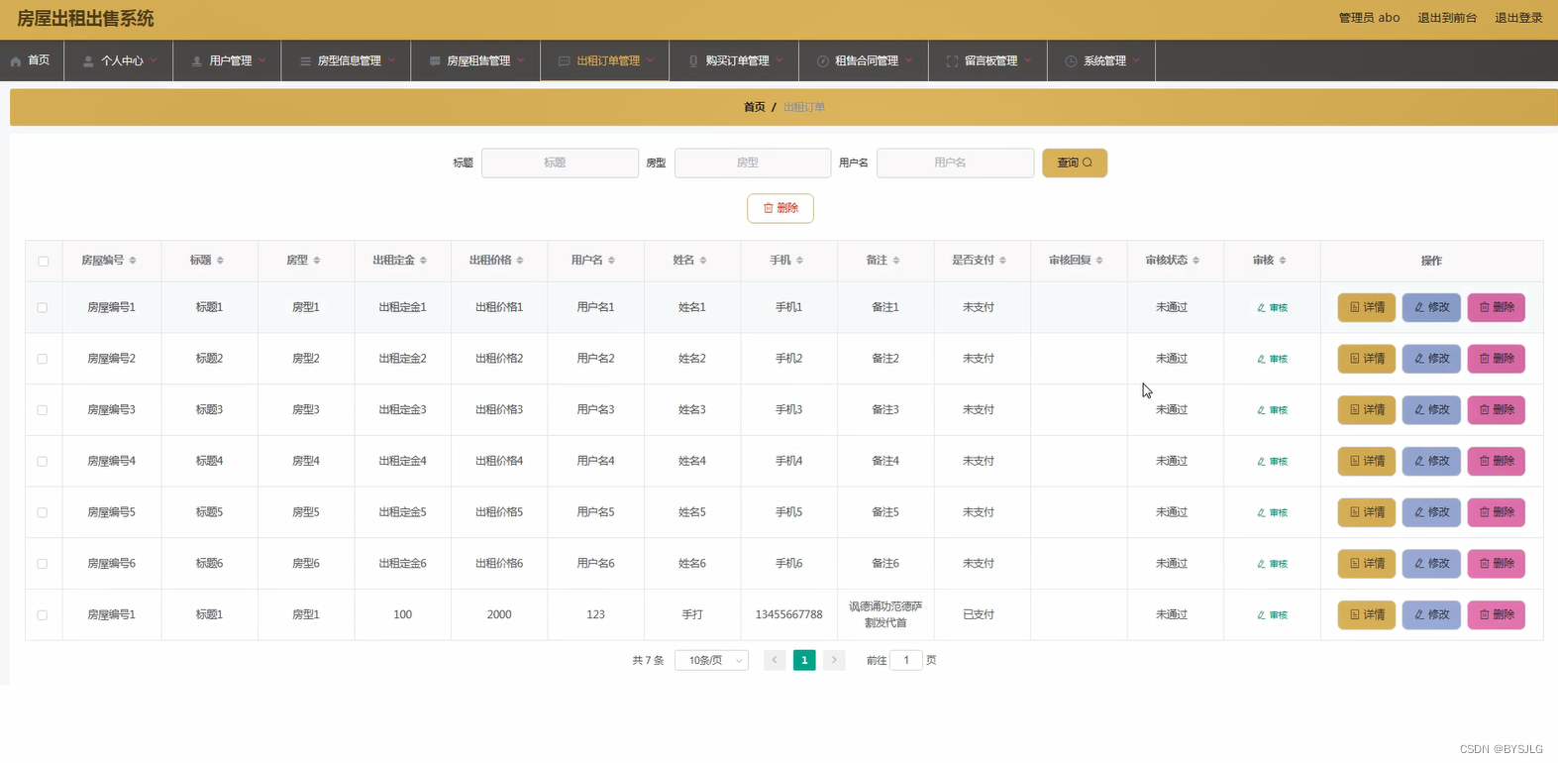The width and height of the screenshot is (1558, 763).
Task: Click the sort arrows on 房型 column
Action: (317, 261)
